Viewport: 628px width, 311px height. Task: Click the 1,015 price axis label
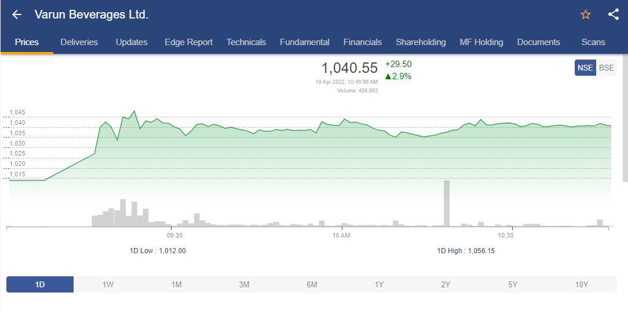click(17, 175)
